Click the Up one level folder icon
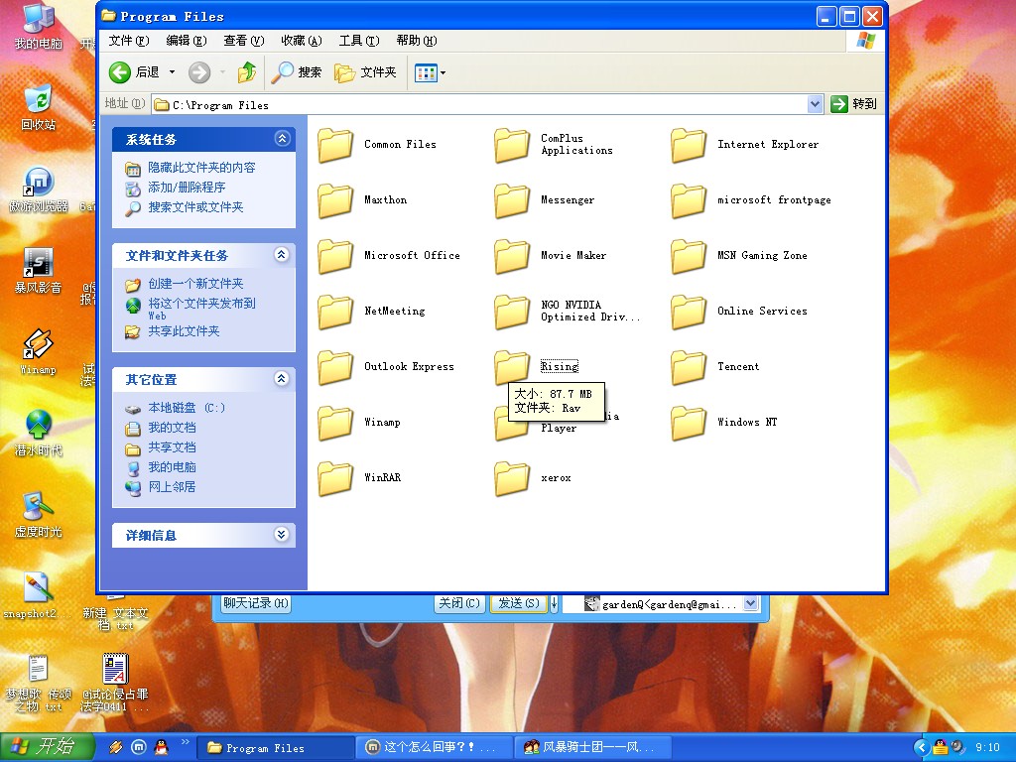 click(x=246, y=71)
